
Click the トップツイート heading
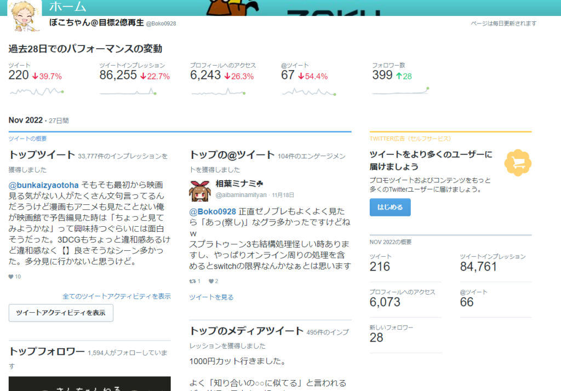pos(42,155)
